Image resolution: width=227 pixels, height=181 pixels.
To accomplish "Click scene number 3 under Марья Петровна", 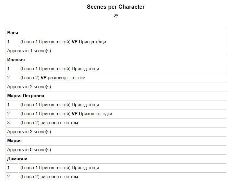I will pos(8,123).
